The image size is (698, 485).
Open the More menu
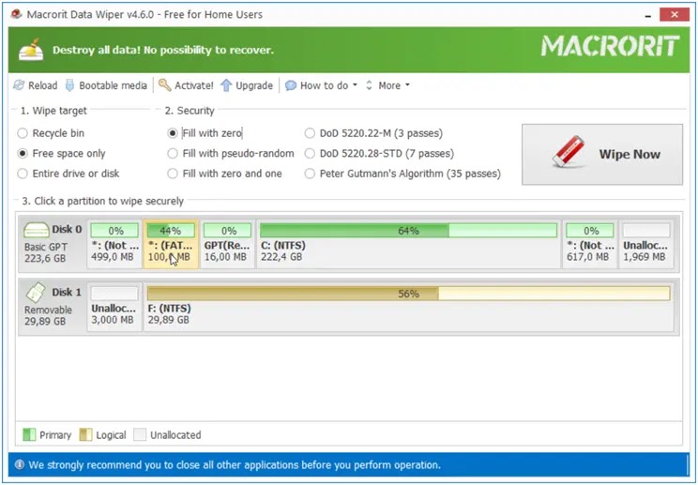(x=389, y=85)
